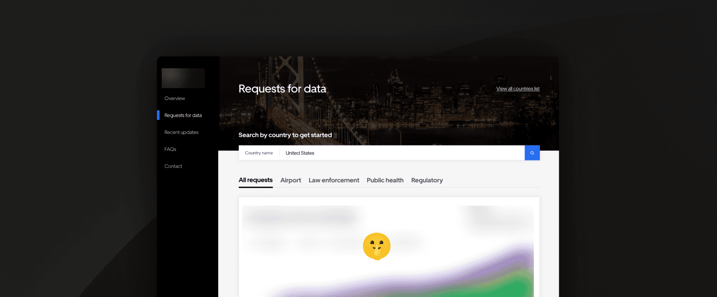
Task: Switch to the Airport tab
Action: pyautogui.click(x=291, y=180)
